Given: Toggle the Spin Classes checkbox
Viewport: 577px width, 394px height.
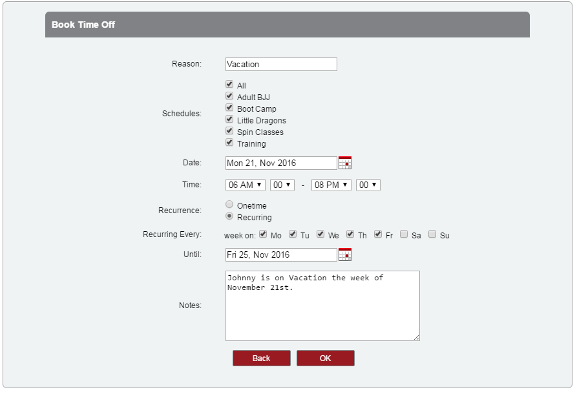Looking at the screenshot, I should (229, 131).
